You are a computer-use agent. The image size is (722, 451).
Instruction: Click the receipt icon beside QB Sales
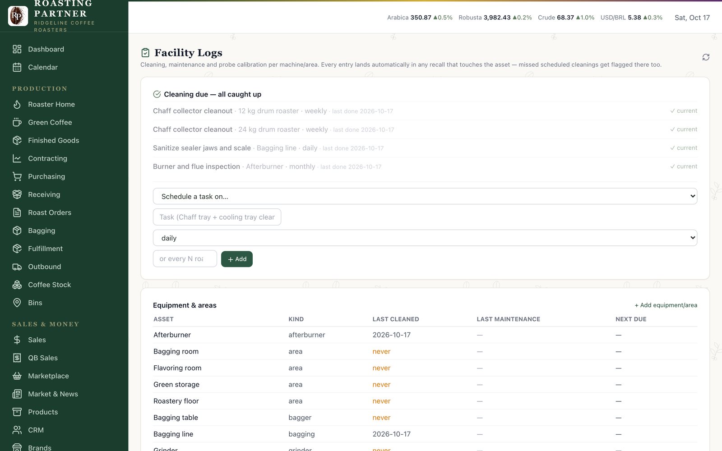tap(17, 358)
